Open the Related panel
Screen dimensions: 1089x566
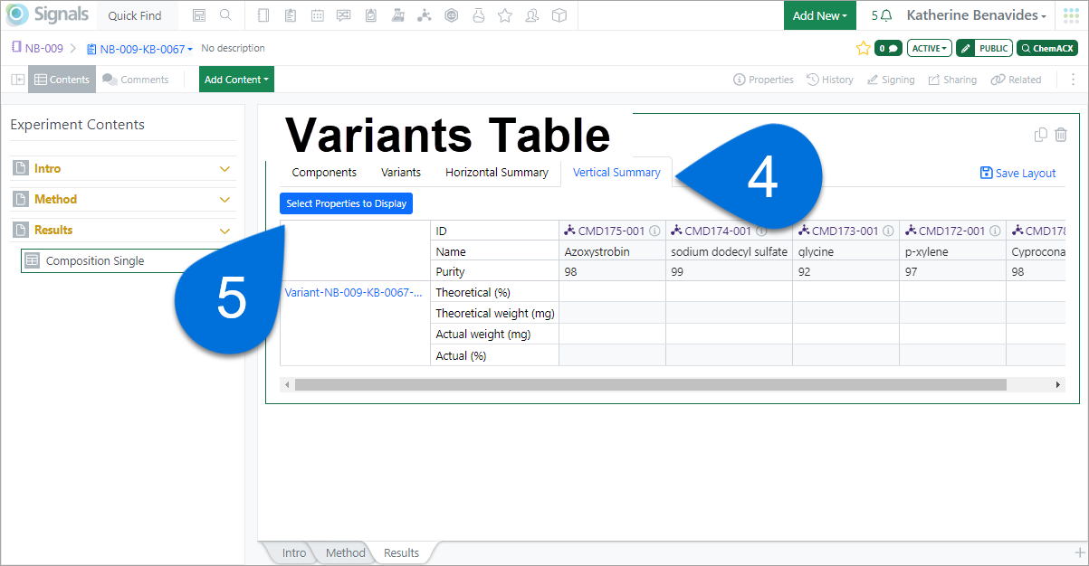[1016, 80]
